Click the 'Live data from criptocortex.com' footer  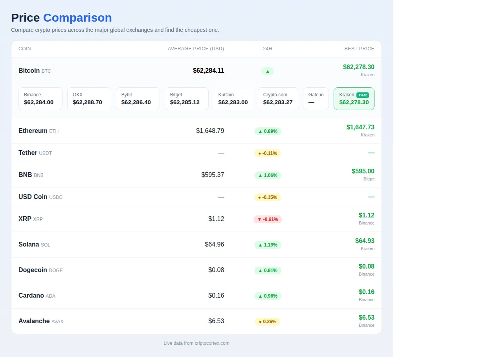coord(196,343)
